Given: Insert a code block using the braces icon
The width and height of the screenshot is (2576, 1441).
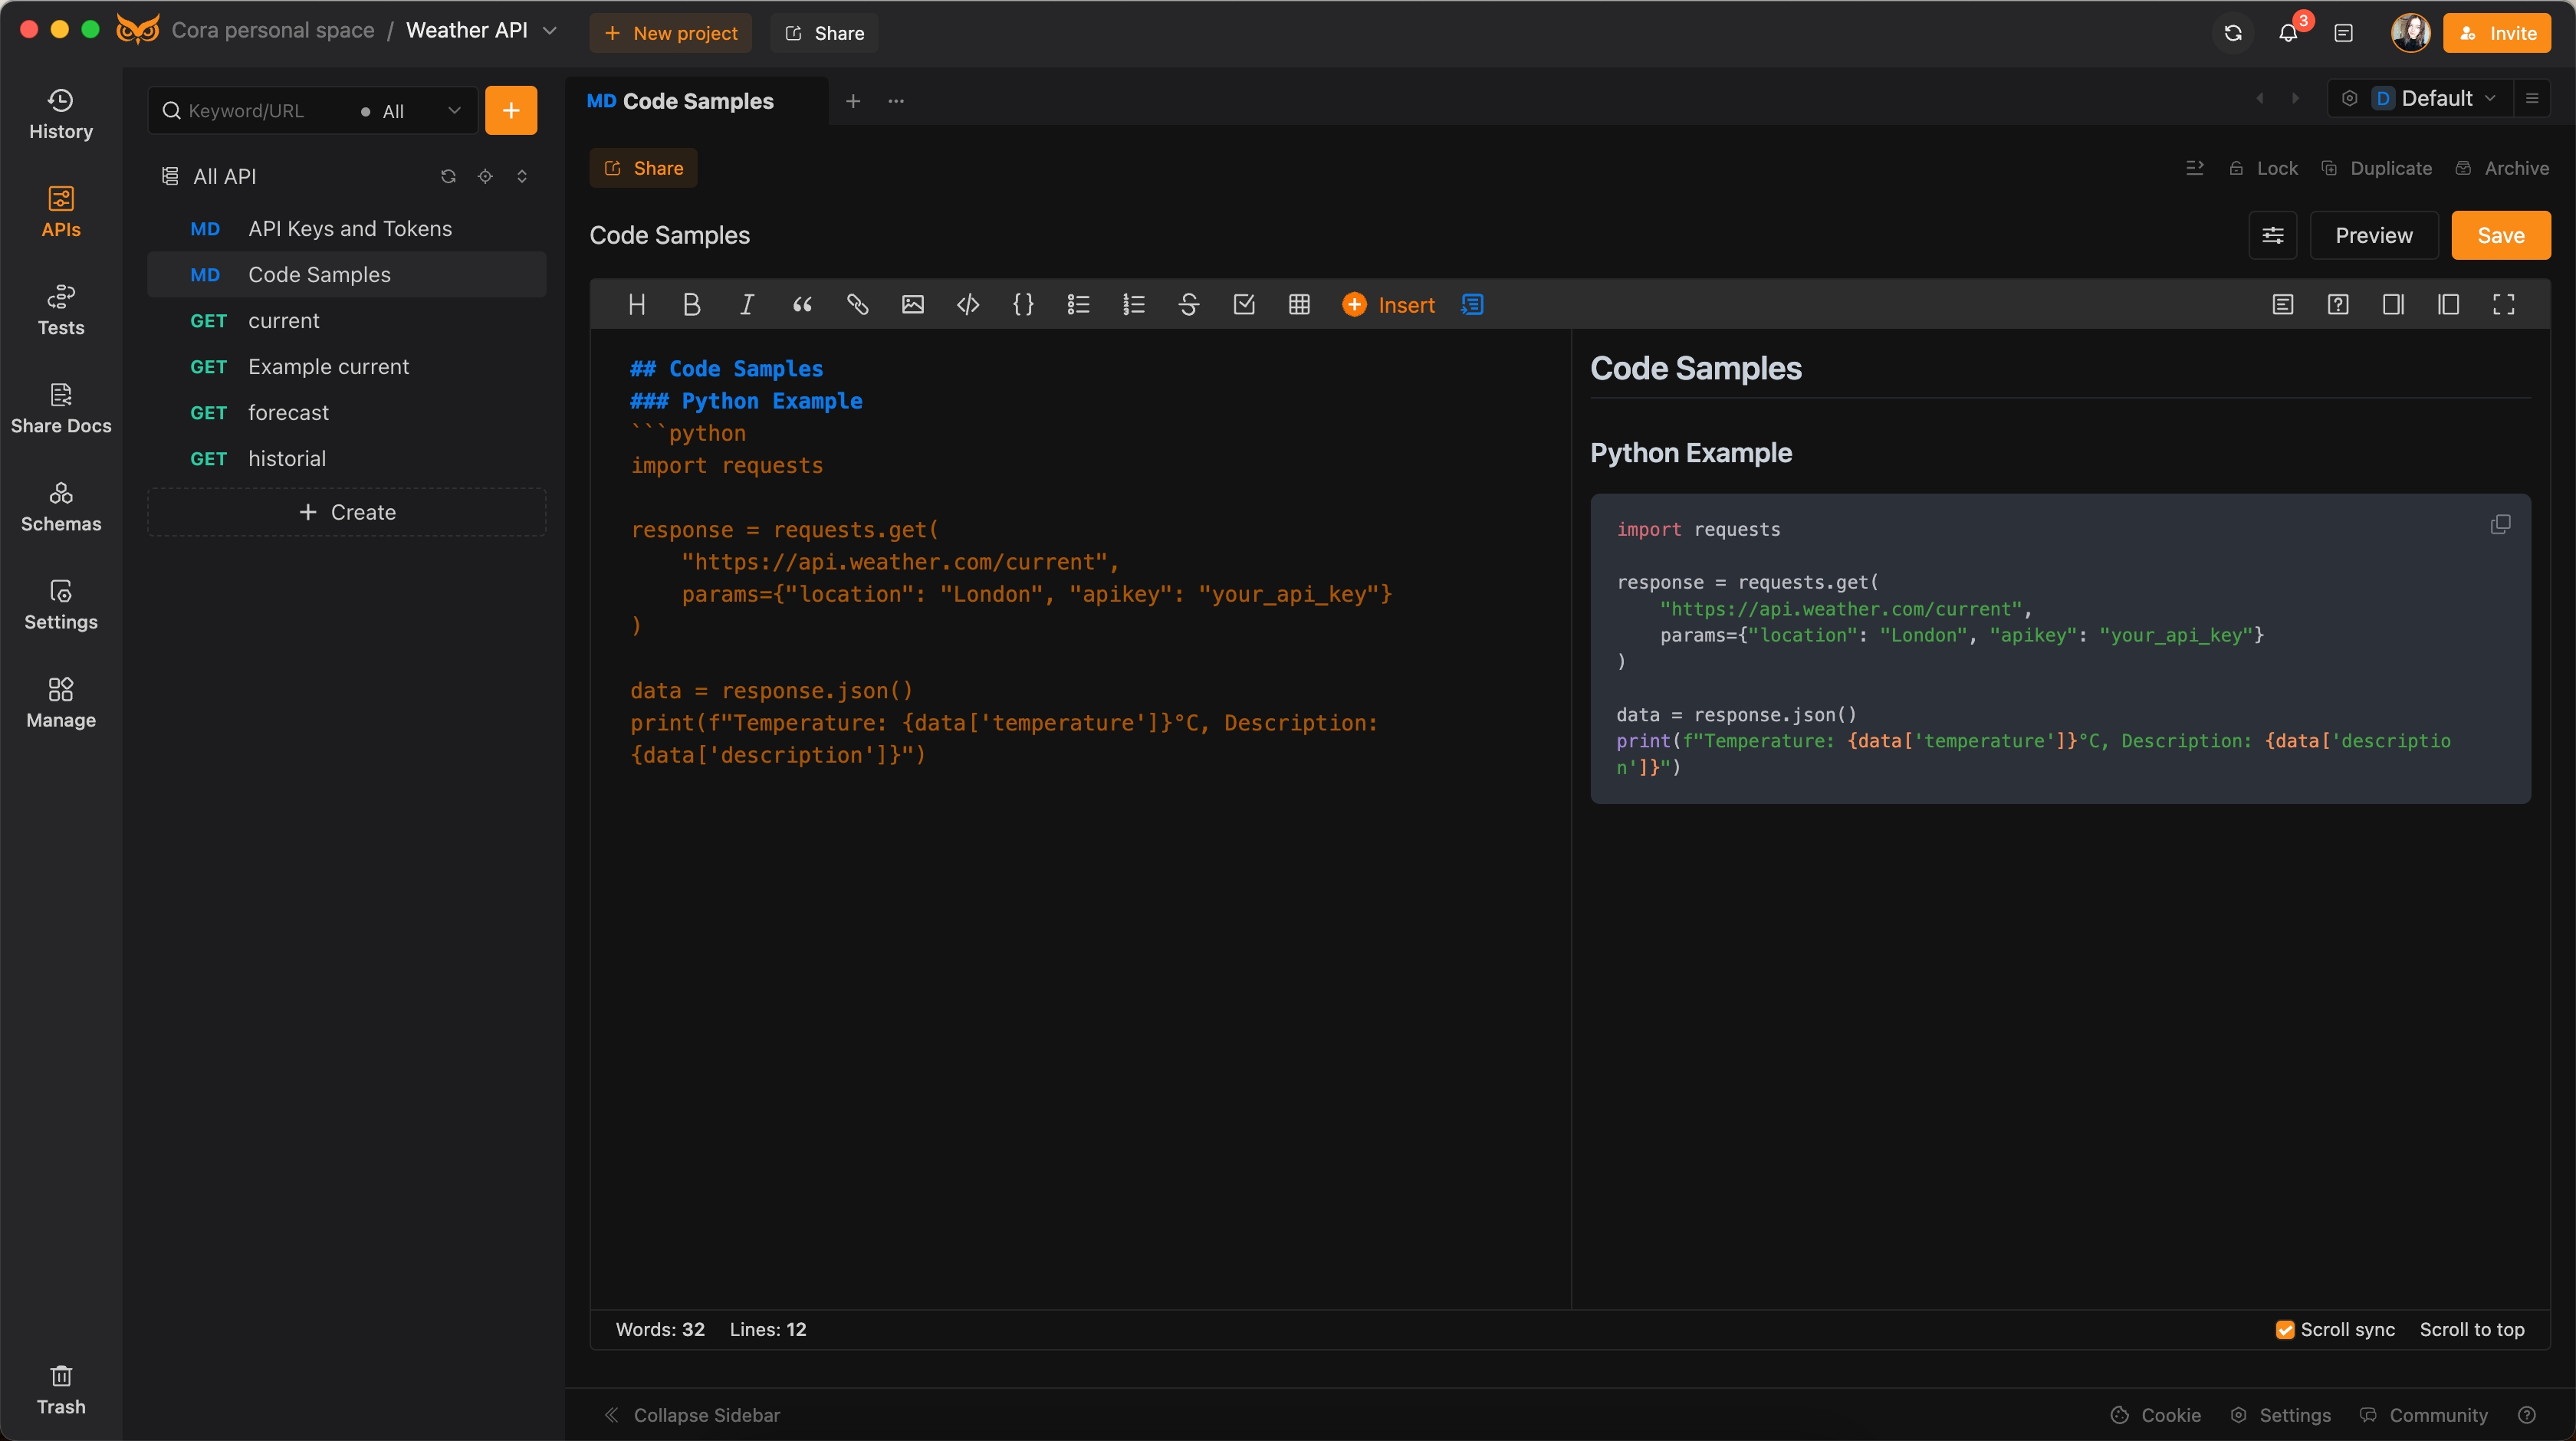Looking at the screenshot, I should (1023, 305).
